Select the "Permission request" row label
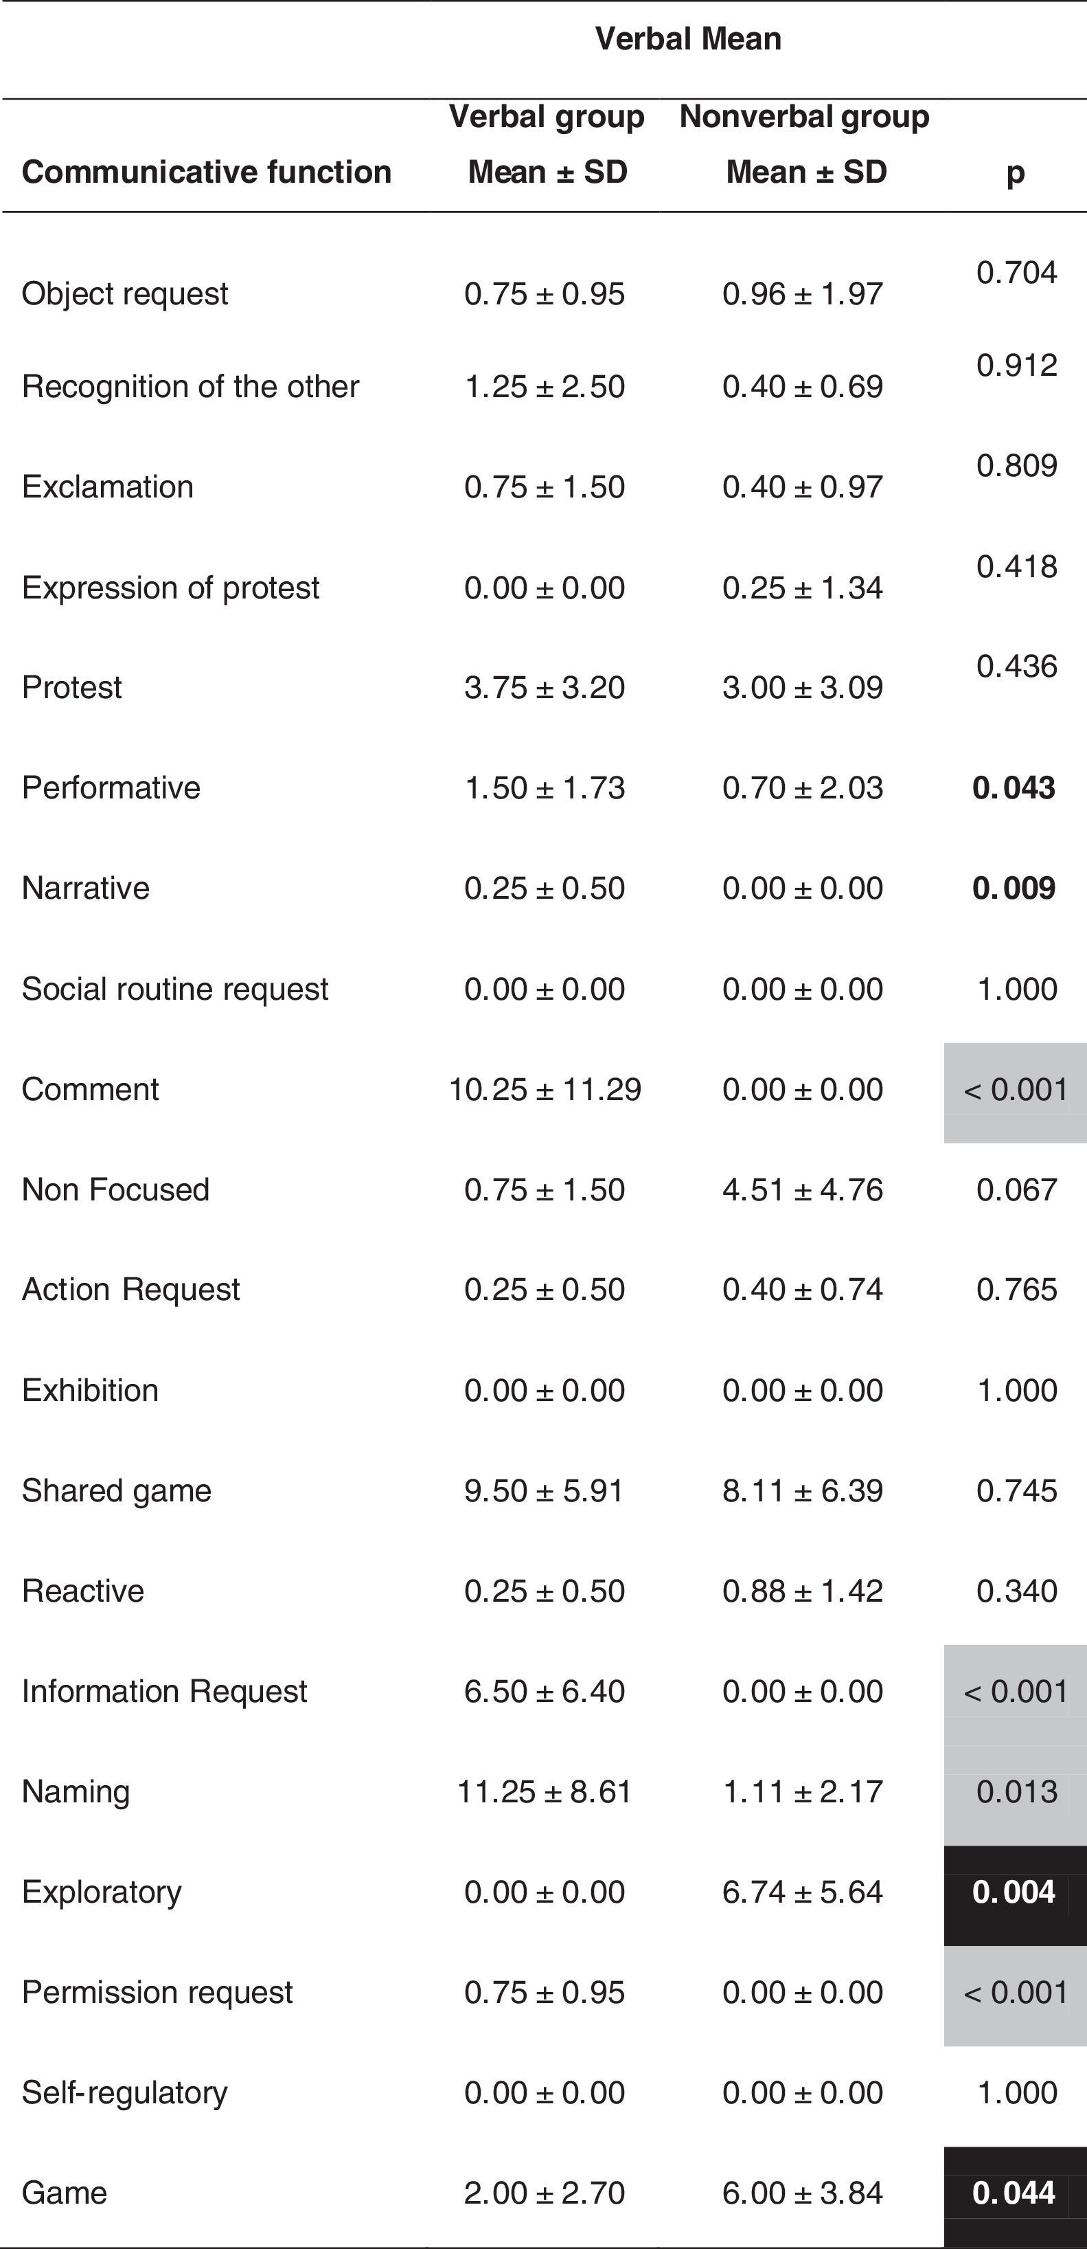Screen dimensions: 1087x2249 pos(157,1992)
